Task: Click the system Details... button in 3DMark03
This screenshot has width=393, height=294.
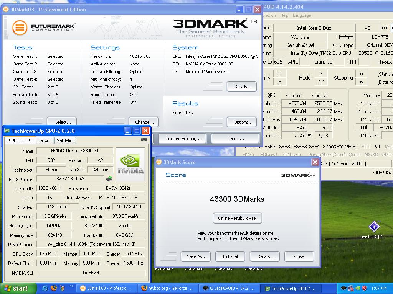Action: tap(242, 87)
